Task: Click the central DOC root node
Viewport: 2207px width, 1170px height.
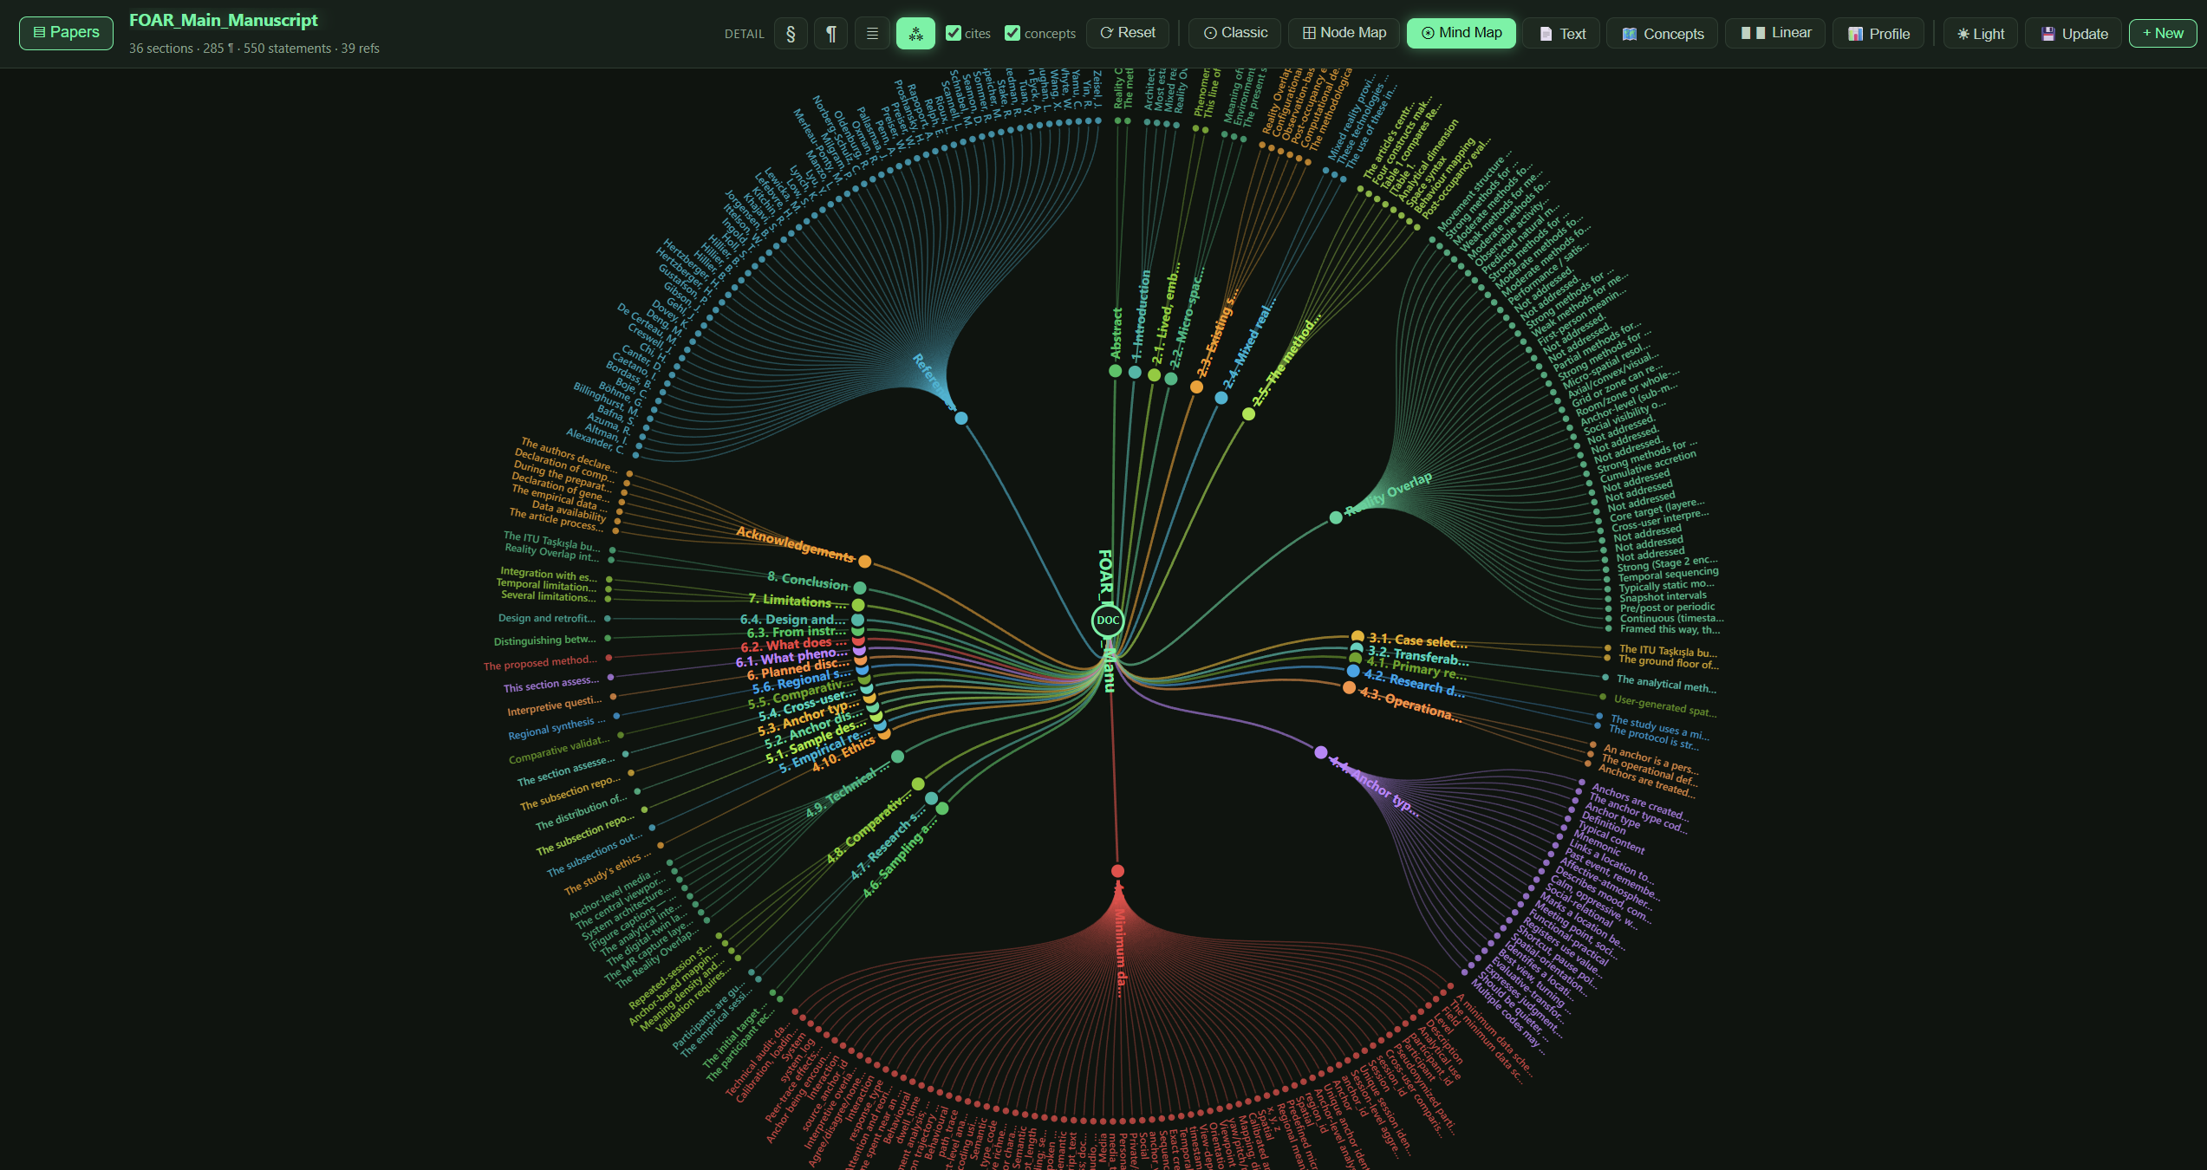Action: click(1108, 620)
